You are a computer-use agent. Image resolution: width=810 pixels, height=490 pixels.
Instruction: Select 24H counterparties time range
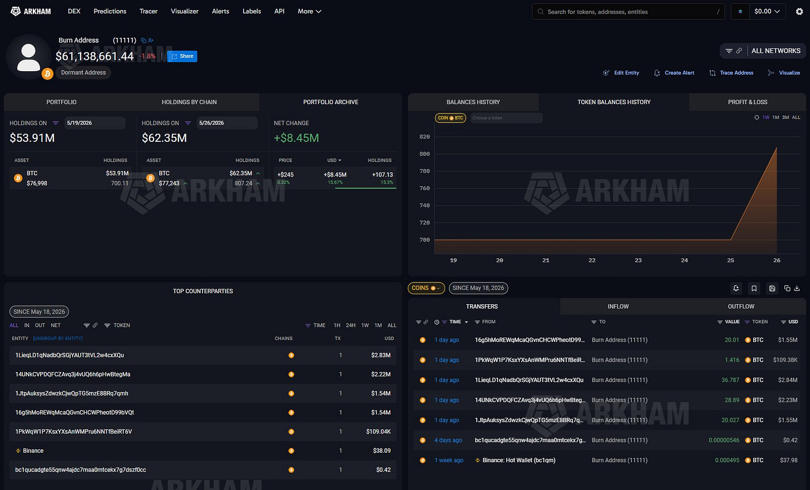[350, 325]
